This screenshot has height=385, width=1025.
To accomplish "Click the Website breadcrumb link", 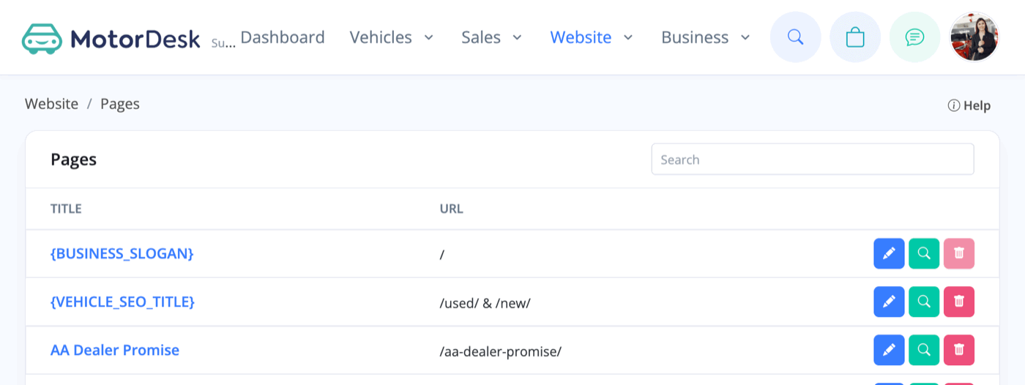I will point(51,104).
